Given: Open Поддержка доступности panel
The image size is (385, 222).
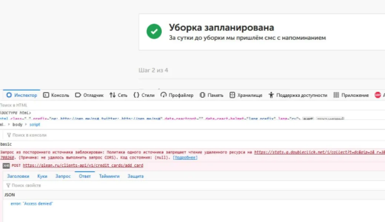Looking at the screenshot, I should (298, 95).
